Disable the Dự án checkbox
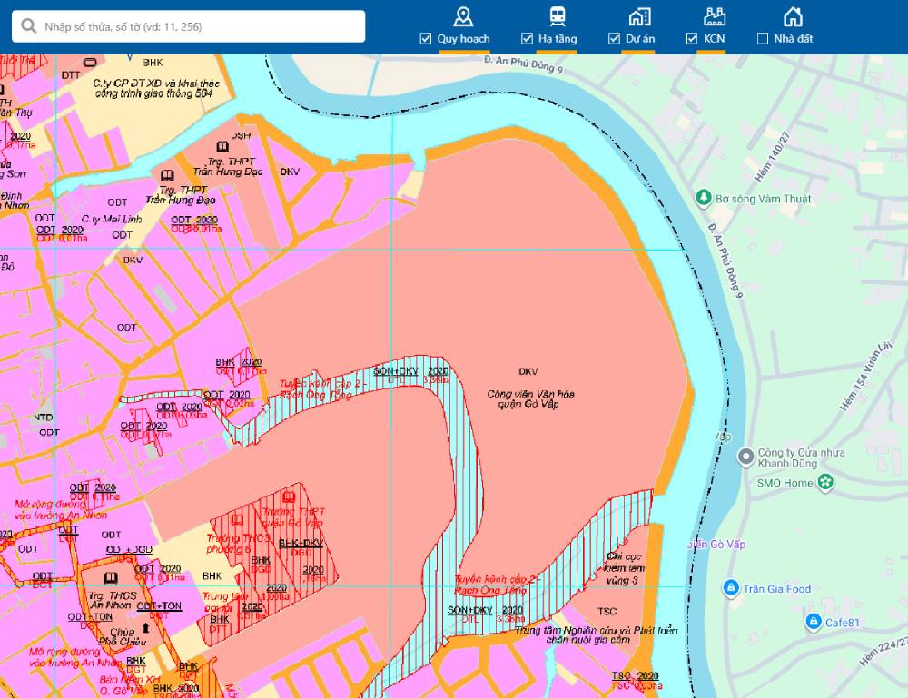The width and height of the screenshot is (908, 698). coord(611,39)
